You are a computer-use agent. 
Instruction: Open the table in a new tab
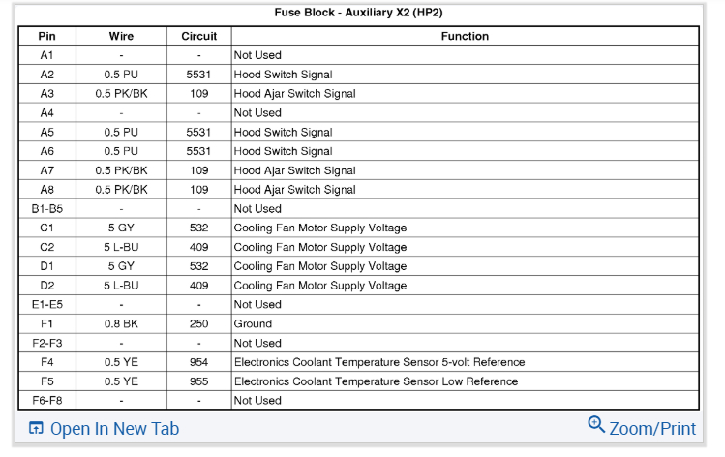[x=114, y=429]
